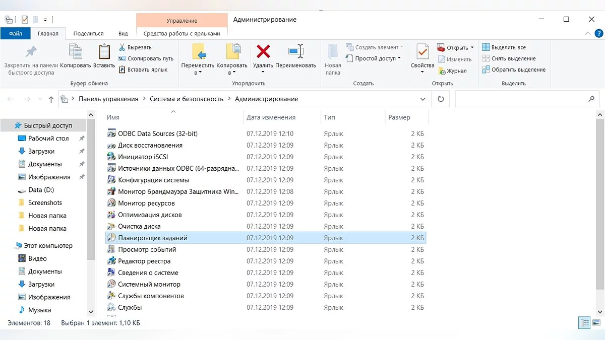Click Обратить выделение to invert selection
The image size is (605, 340).
coord(514,70)
